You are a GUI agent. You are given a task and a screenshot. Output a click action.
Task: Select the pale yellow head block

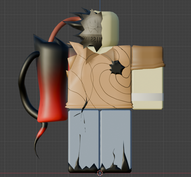110,29
